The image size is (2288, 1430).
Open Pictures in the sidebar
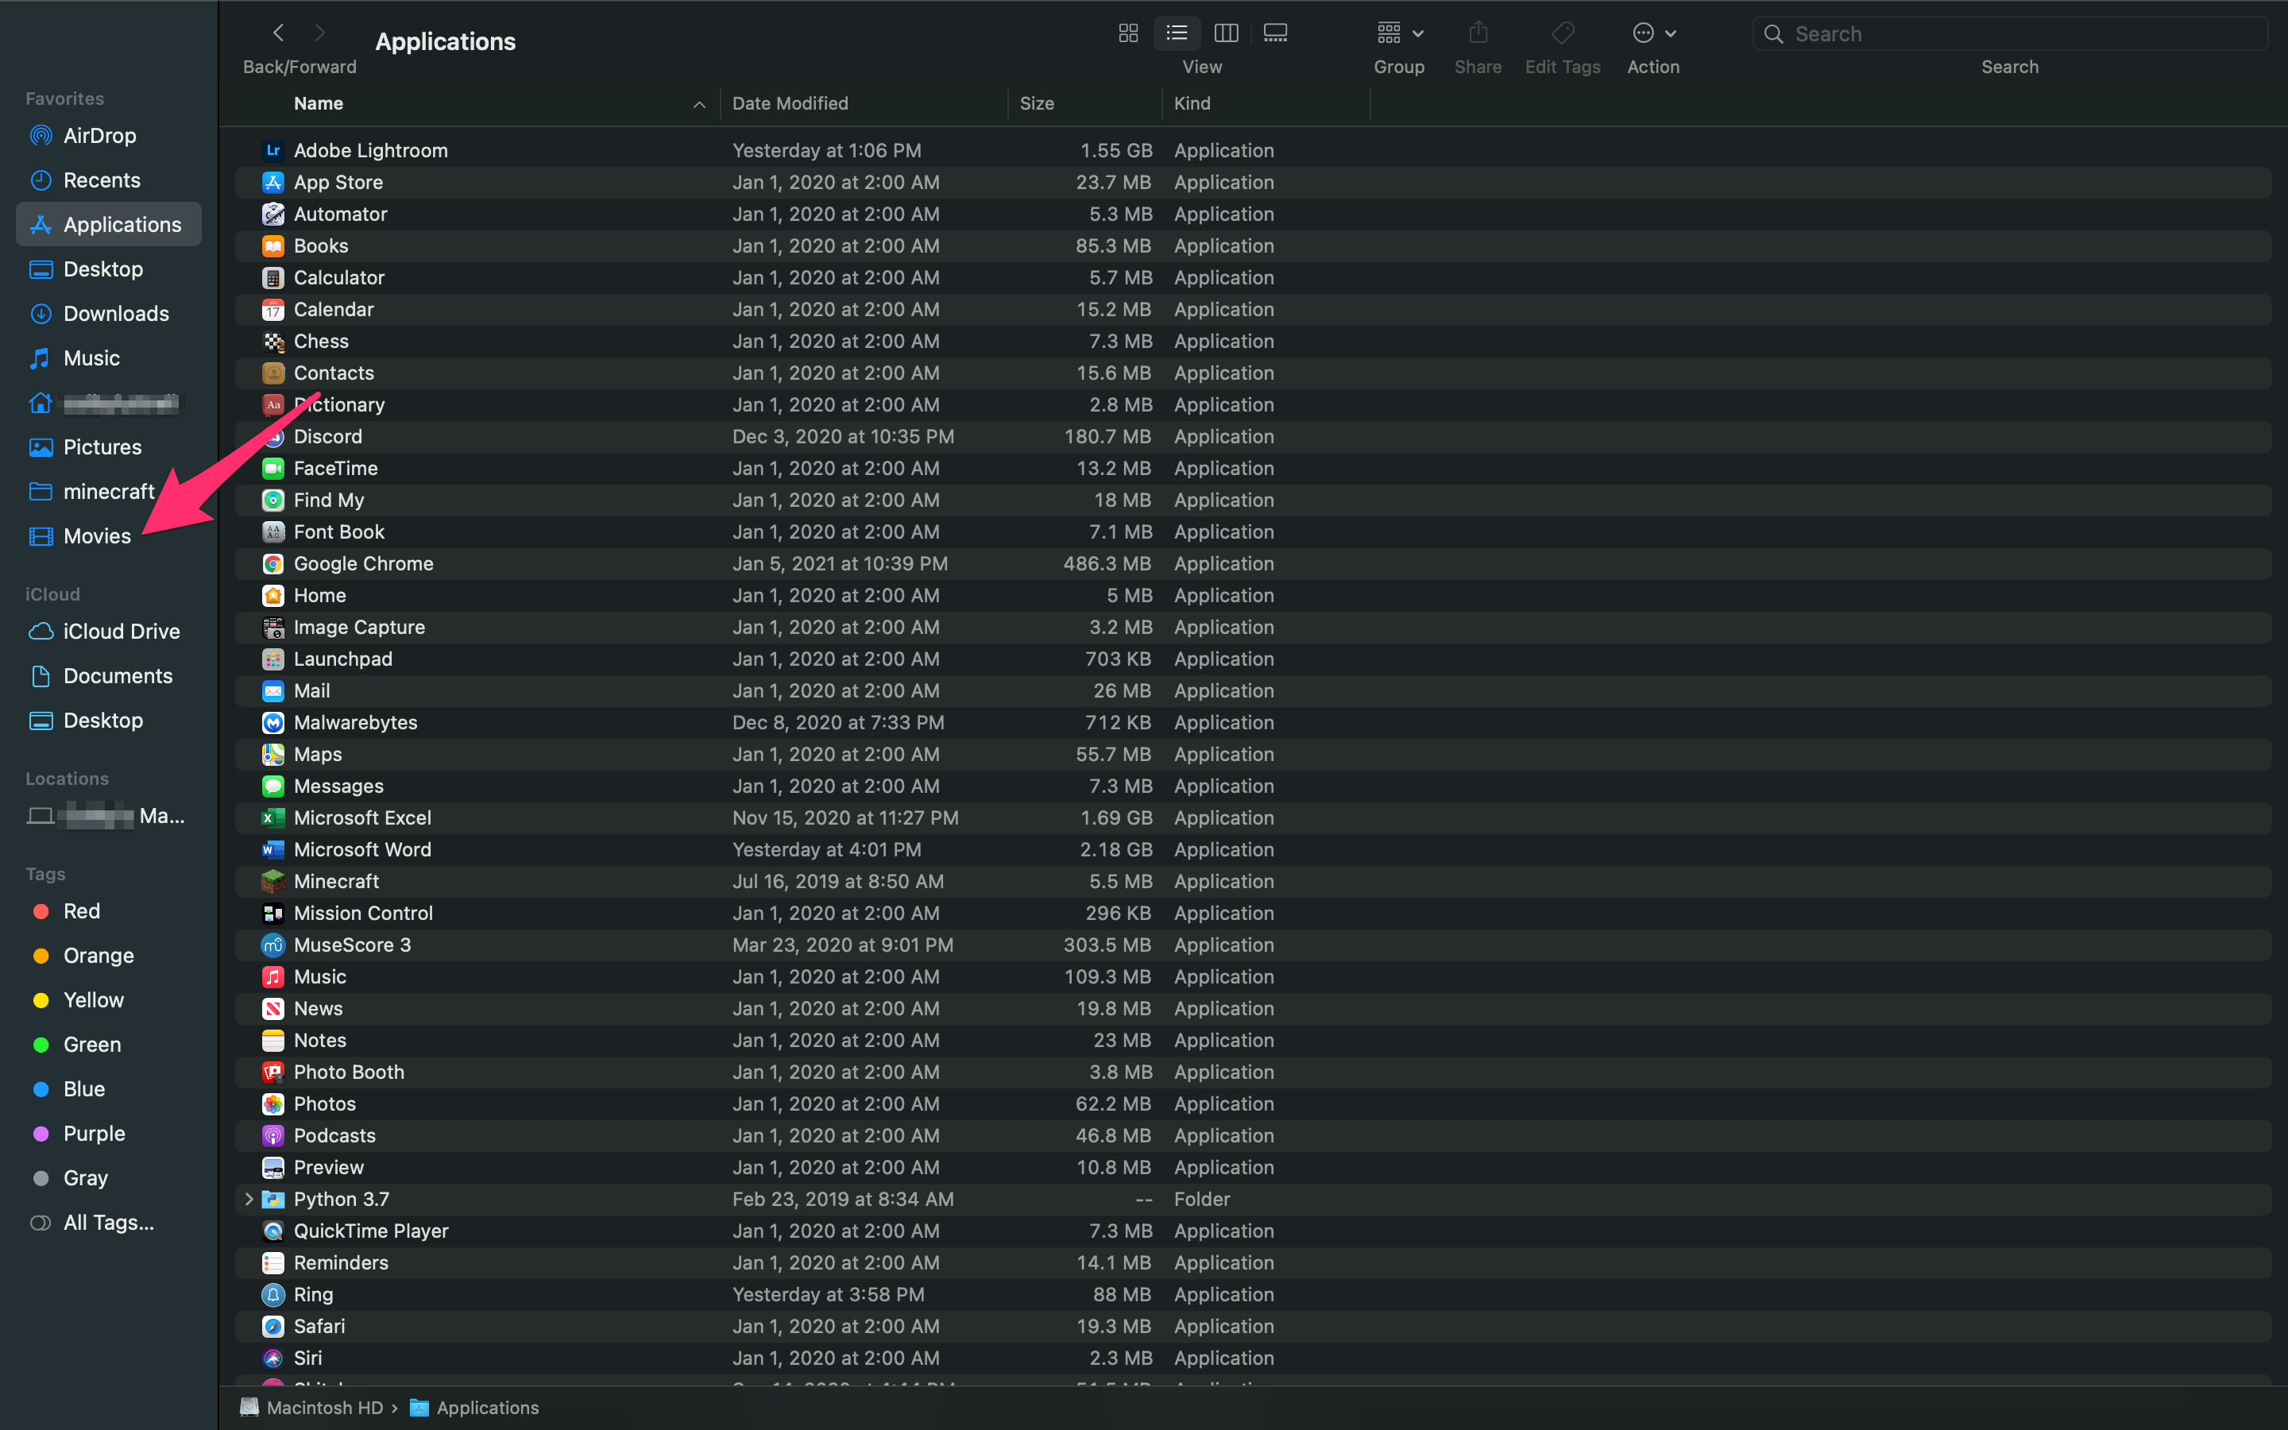click(109, 446)
